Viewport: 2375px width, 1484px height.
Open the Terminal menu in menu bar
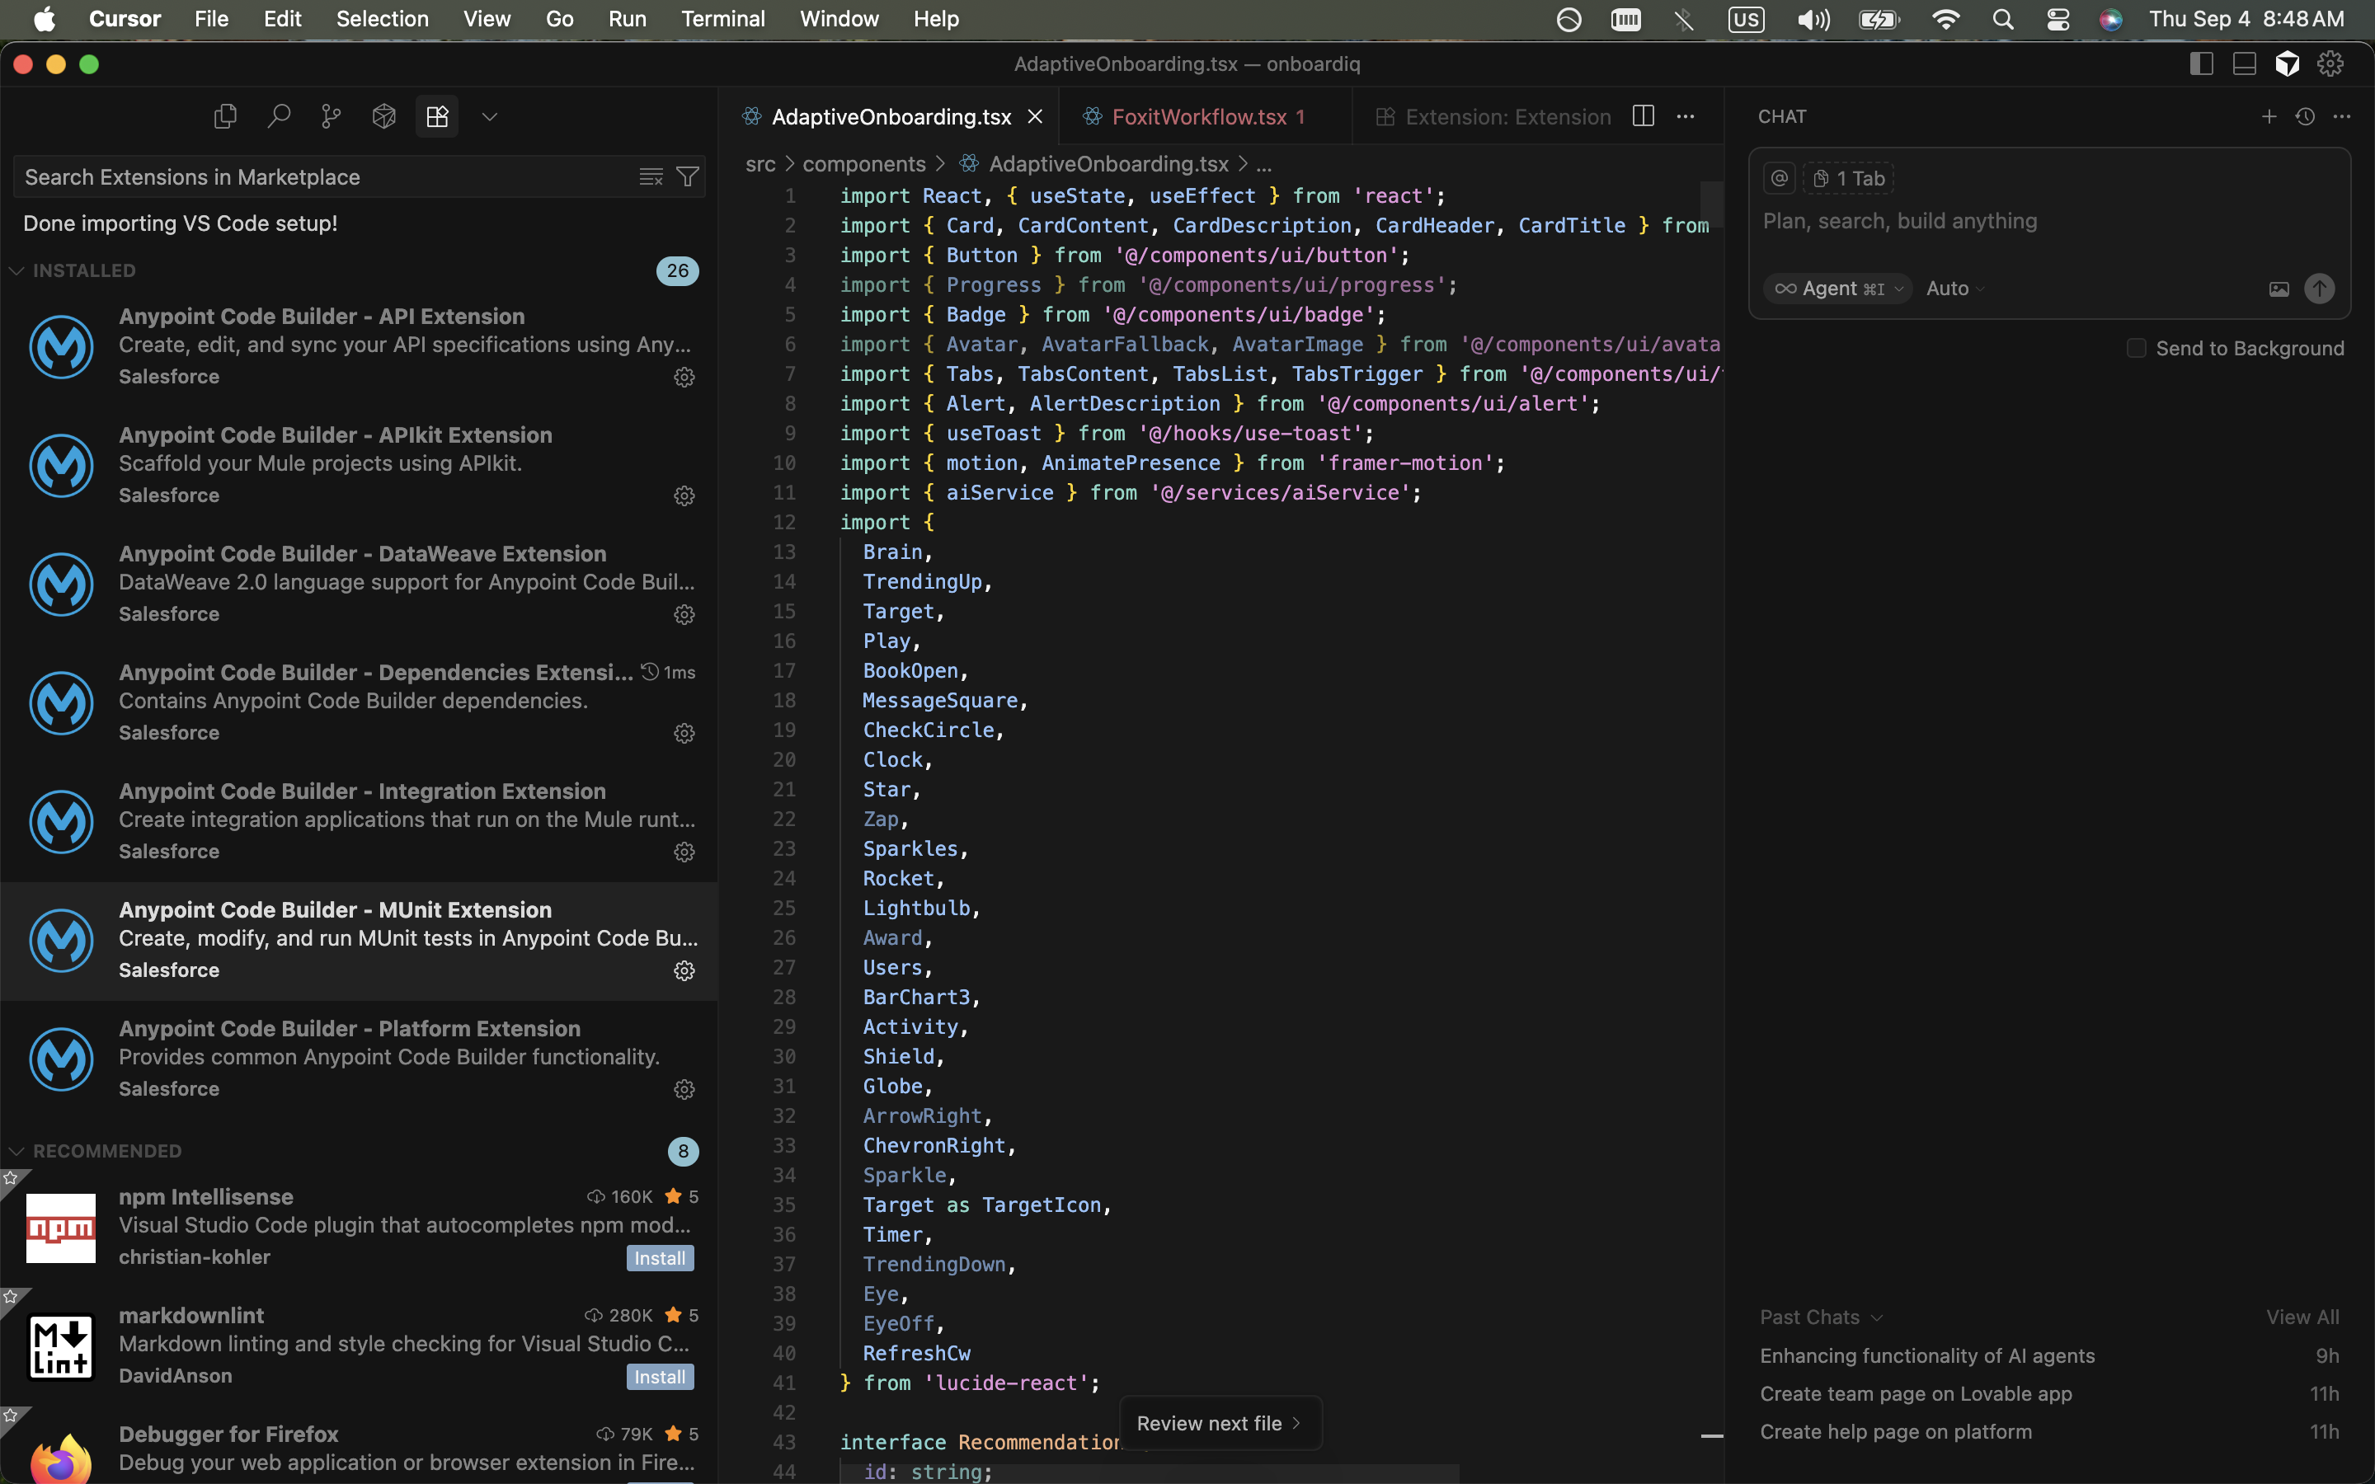coord(722,19)
